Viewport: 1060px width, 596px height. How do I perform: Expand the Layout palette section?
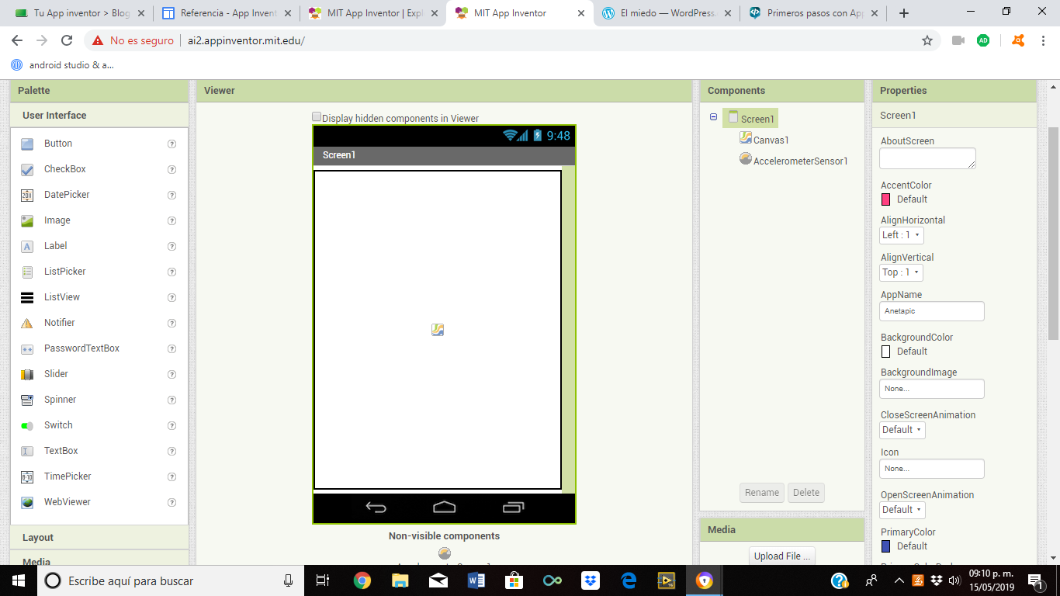pyautogui.click(x=38, y=537)
